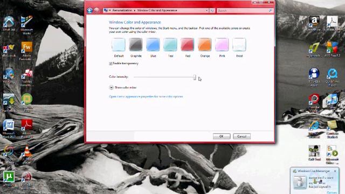Open the yellow notebook desktop shortcut

point(332,129)
